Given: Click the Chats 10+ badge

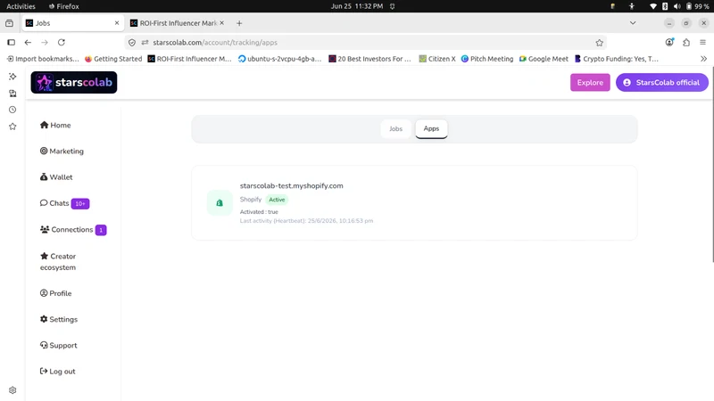Looking at the screenshot, I should pos(80,204).
